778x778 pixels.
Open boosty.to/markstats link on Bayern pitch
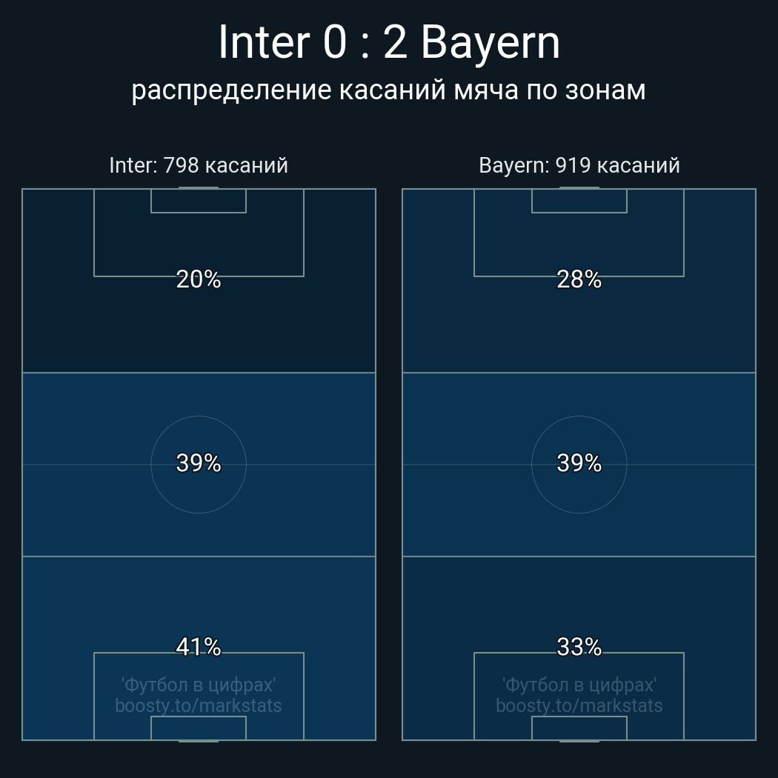click(x=579, y=705)
